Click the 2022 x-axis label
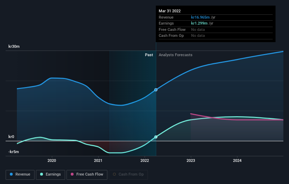This screenshot has height=184, width=289. tap(144, 160)
